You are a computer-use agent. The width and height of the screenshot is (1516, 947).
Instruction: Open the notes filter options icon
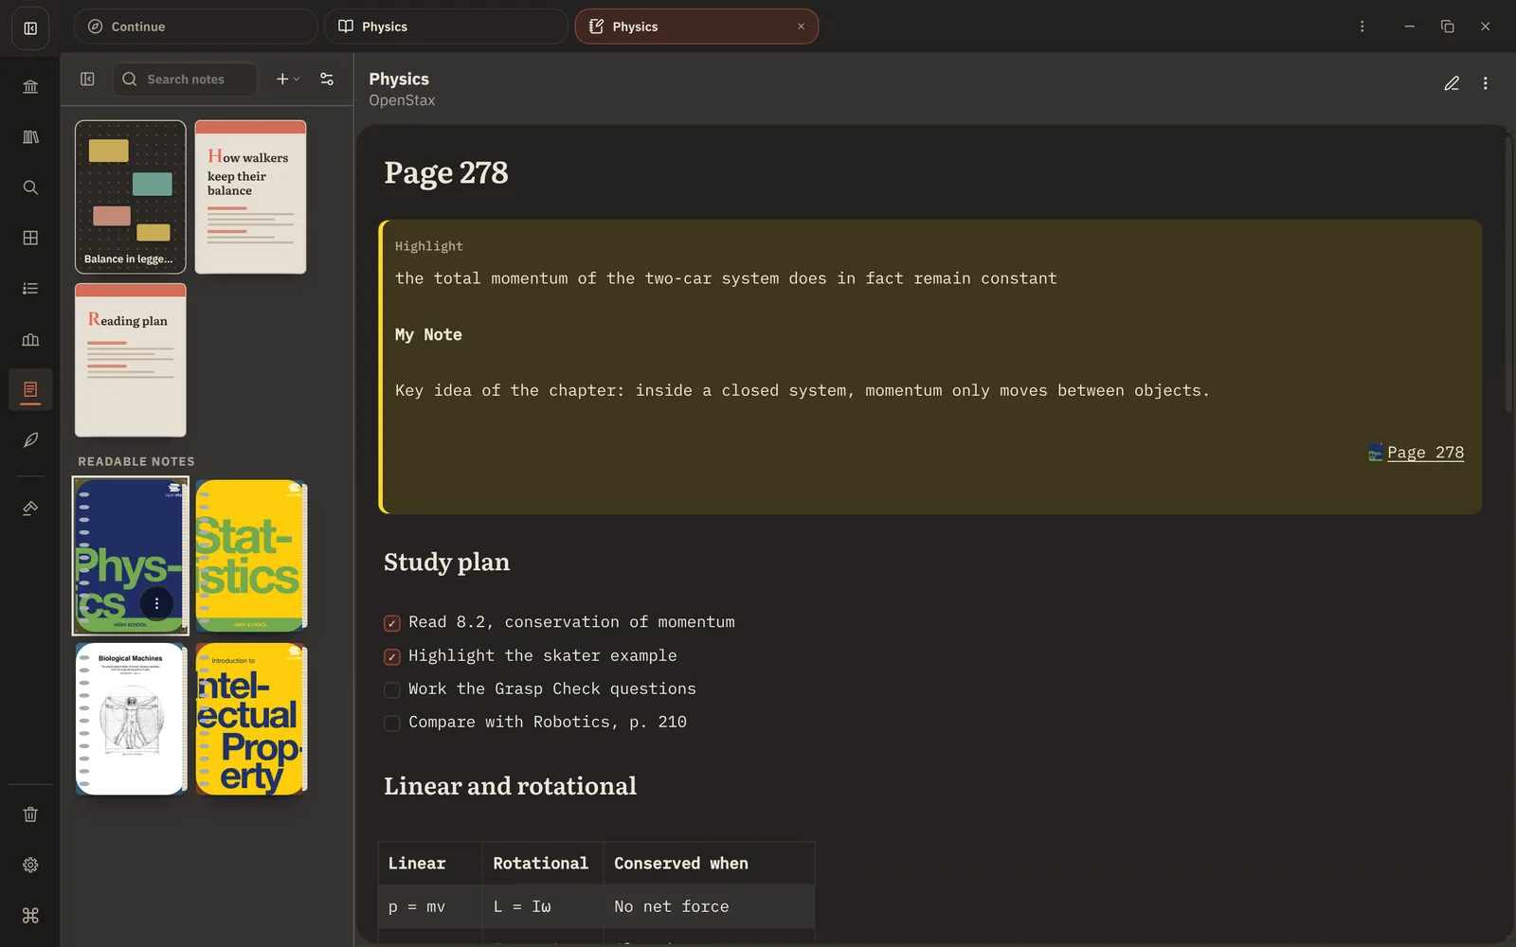click(327, 80)
